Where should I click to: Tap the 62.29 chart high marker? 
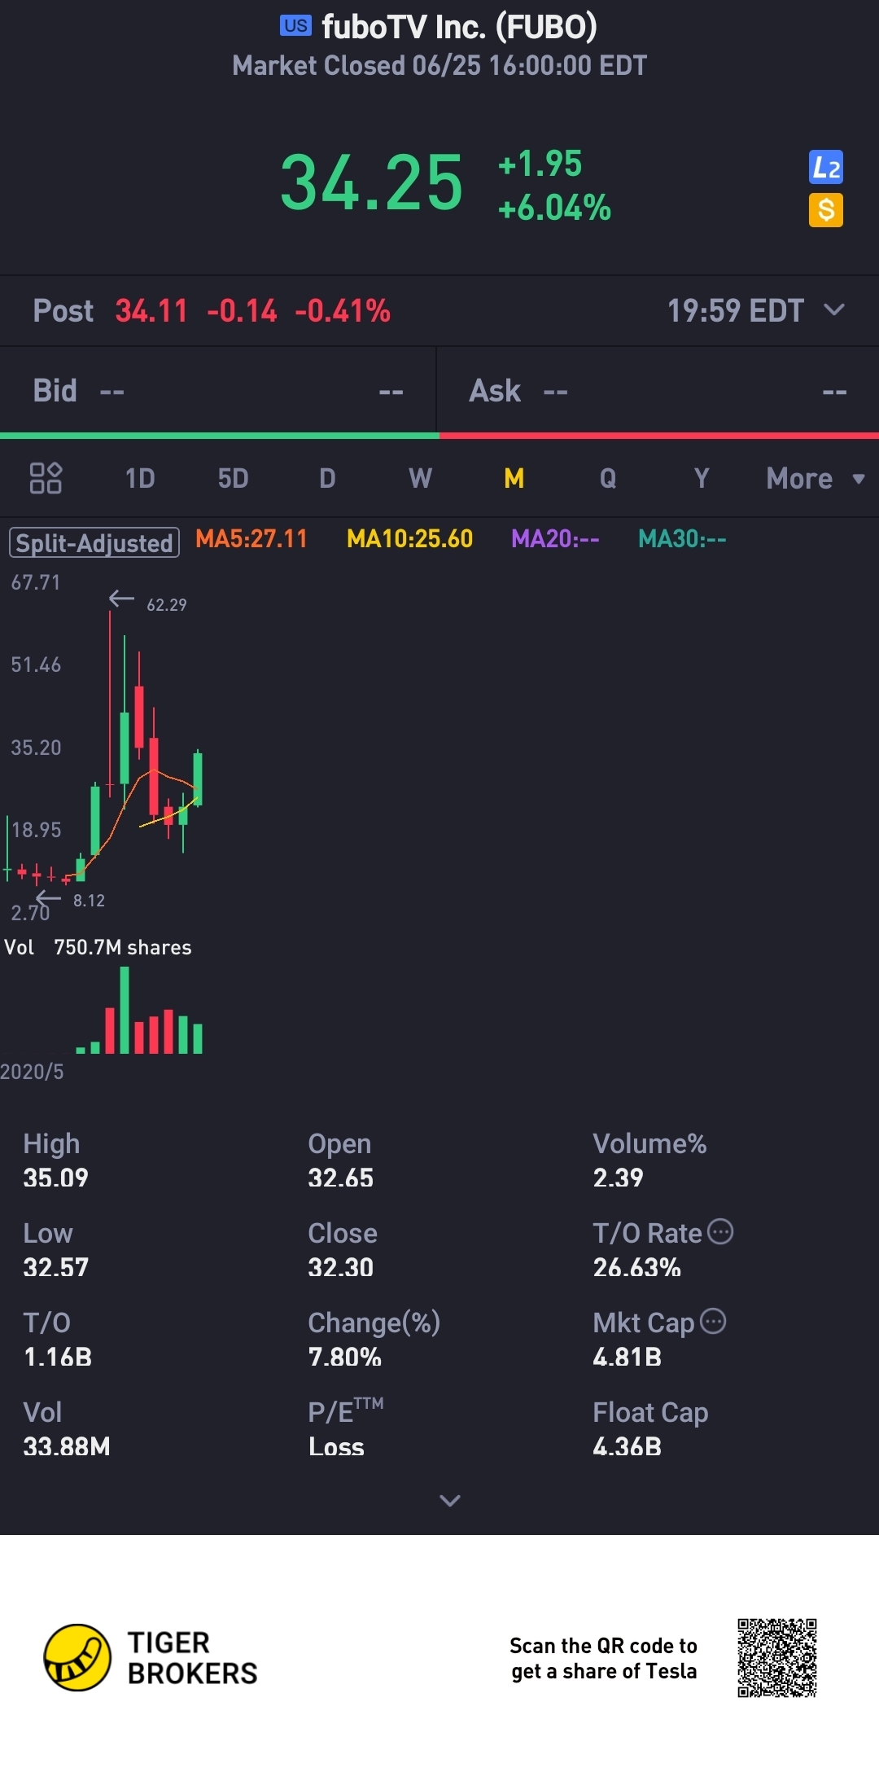coord(166,605)
